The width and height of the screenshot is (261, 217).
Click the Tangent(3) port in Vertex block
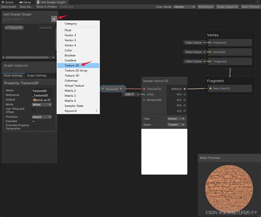210,62
